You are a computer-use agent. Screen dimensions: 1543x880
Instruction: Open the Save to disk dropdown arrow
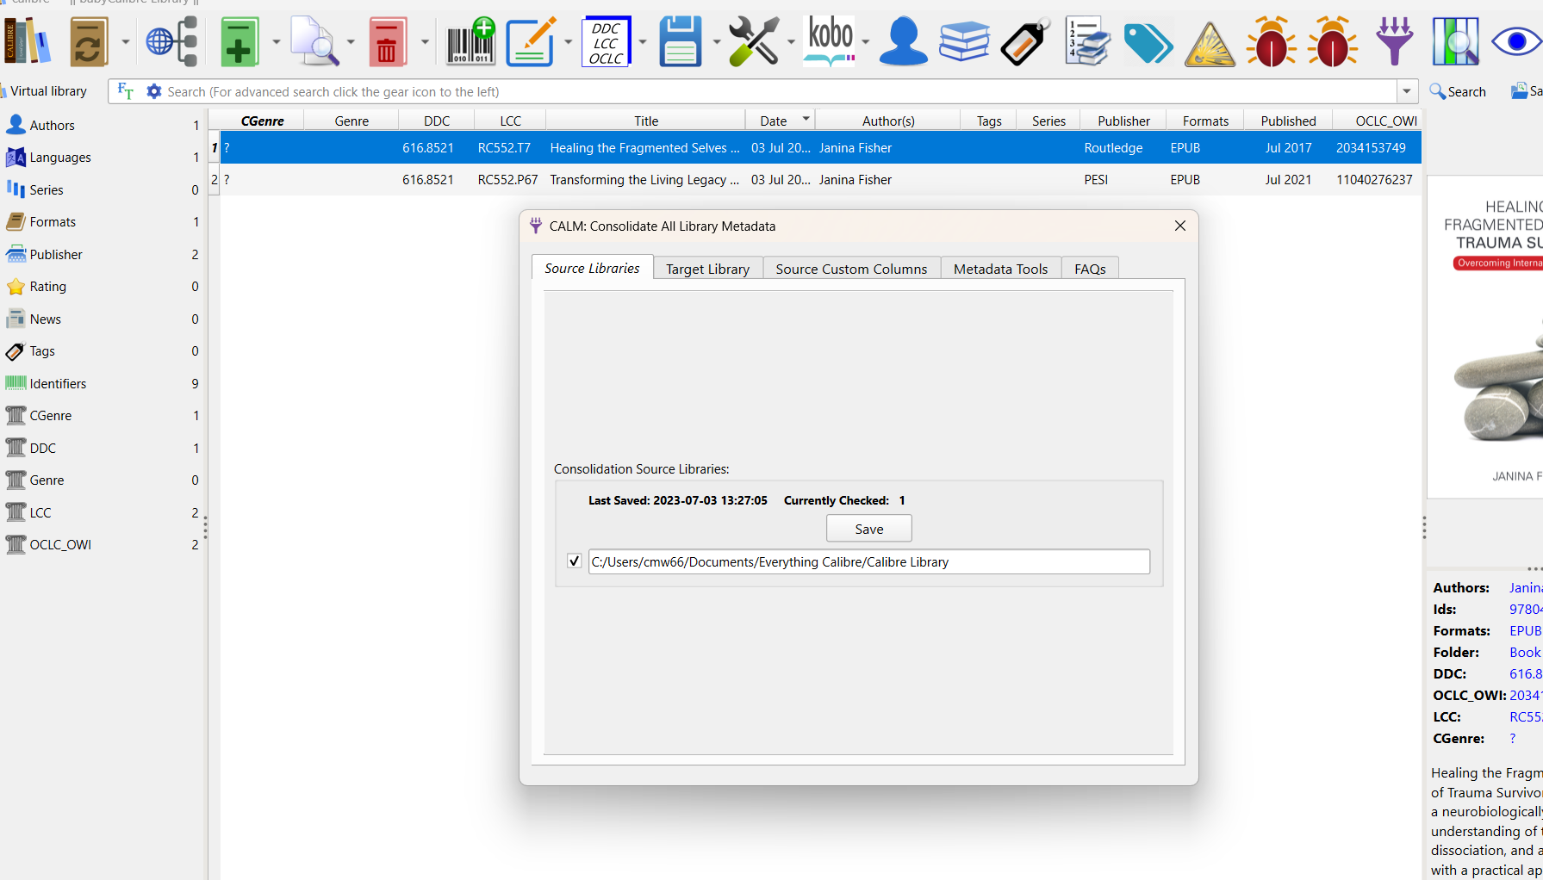pyautogui.click(x=717, y=41)
